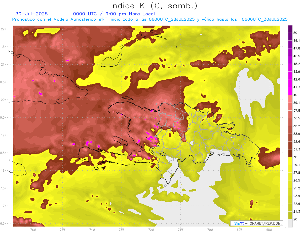Image resolution: width=302 pixels, height=233 pixels.
Task: Click the "SisTT – ONAMET/REP.DOM." credit label
Action: [257, 223]
